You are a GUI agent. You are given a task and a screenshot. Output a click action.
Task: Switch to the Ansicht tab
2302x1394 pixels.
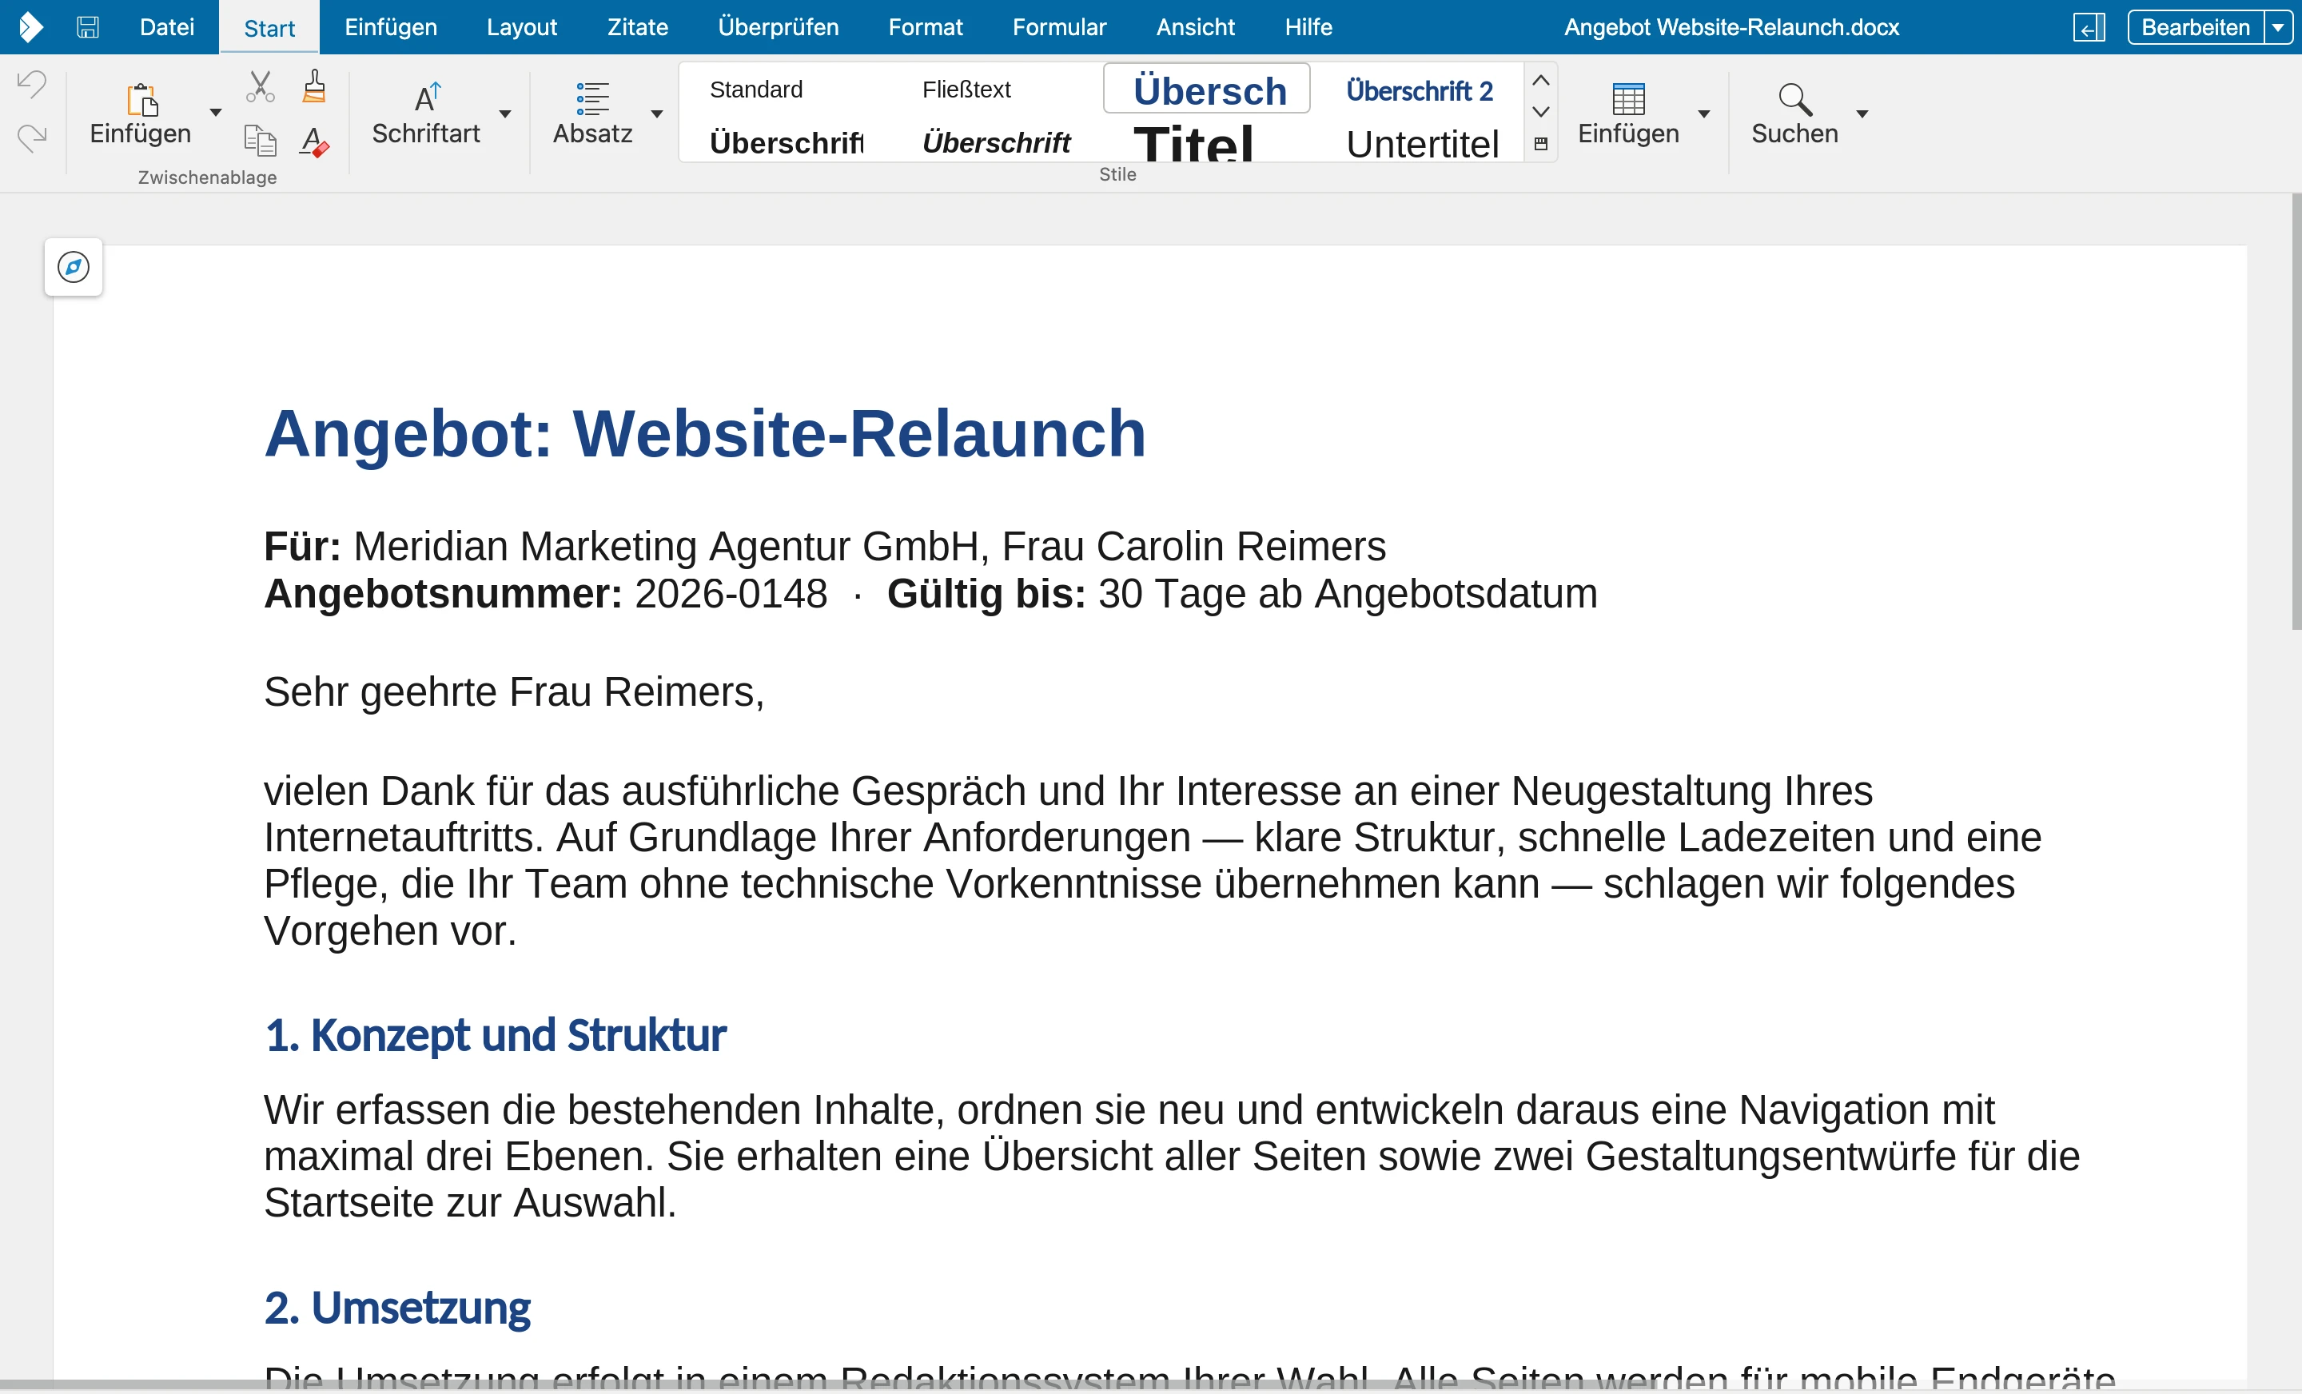click(x=1195, y=27)
